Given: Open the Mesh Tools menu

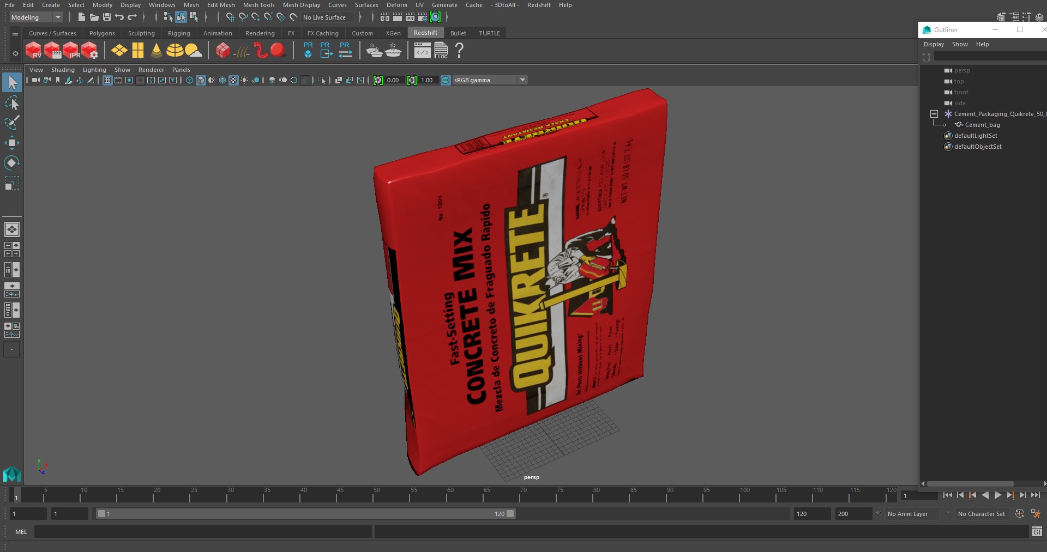Looking at the screenshot, I should [x=258, y=5].
